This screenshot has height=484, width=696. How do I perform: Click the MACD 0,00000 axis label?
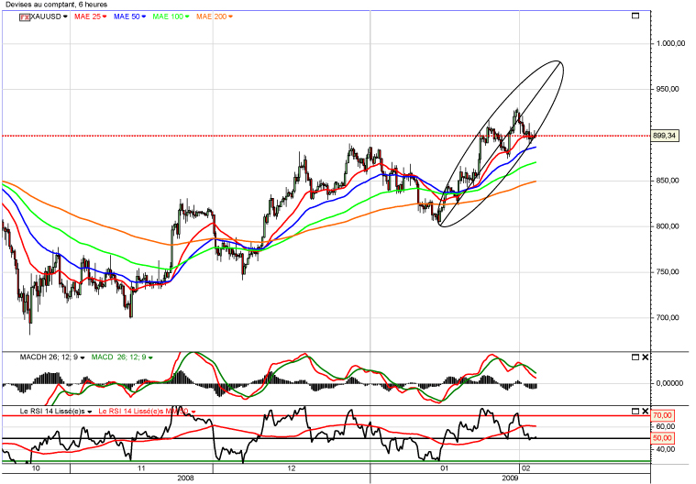tap(669, 383)
